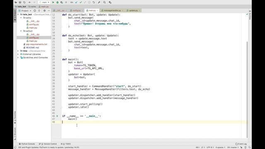The width and height of the screenshot is (265, 149).
Task: Collapse the tele_bot root folder
Action: pos(18,14)
